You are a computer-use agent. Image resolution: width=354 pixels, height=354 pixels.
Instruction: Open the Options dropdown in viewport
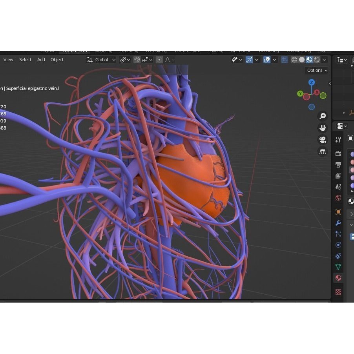(x=316, y=70)
